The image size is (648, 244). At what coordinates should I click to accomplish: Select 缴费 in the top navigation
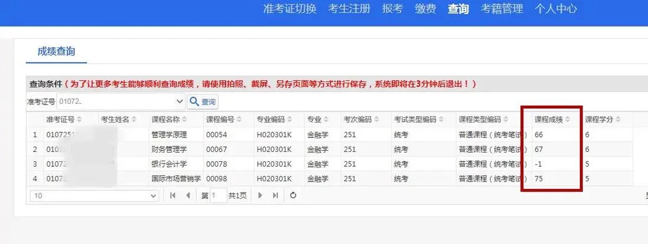[x=425, y=9]
